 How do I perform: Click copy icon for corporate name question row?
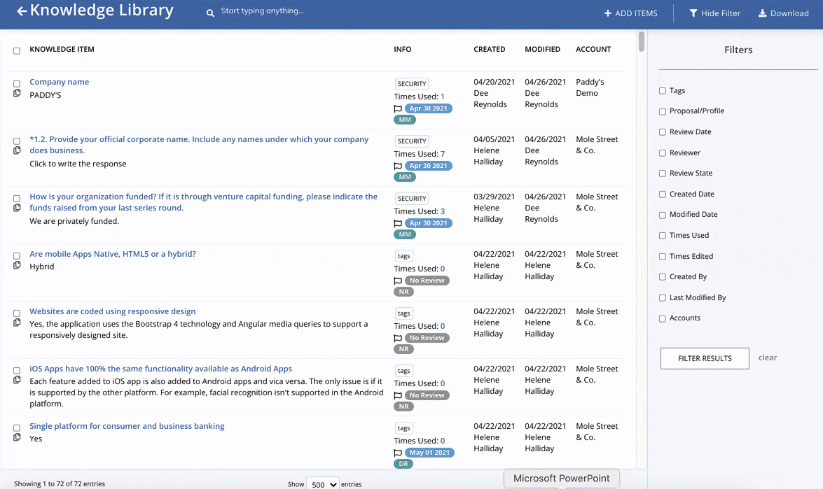(x=17, y=150)
